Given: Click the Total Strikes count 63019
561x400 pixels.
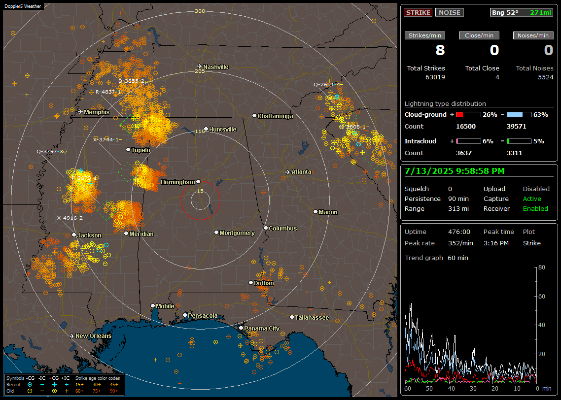Looking at the screenshot, I should [435, 77].
